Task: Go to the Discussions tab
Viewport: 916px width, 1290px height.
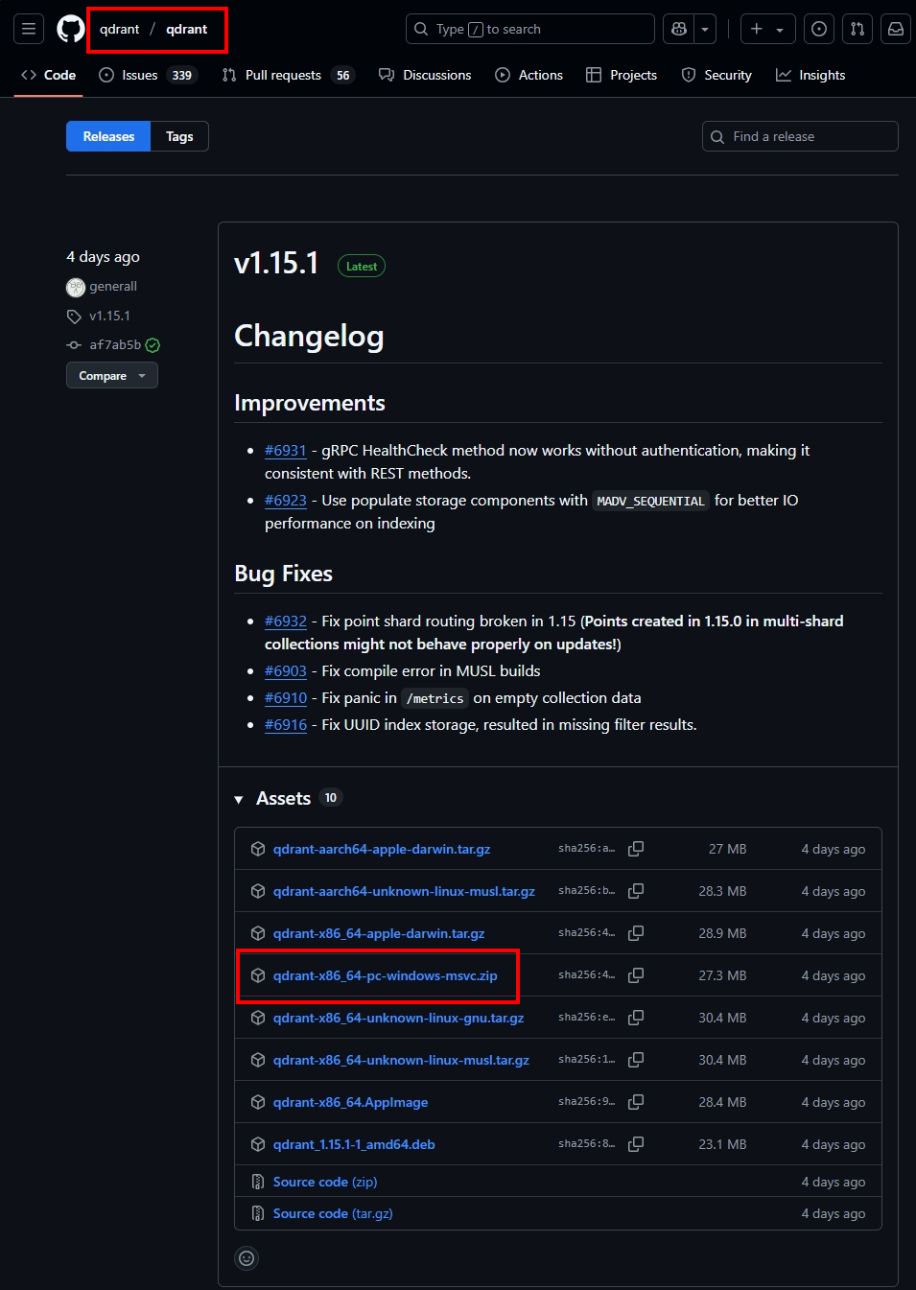Action: 425,75
